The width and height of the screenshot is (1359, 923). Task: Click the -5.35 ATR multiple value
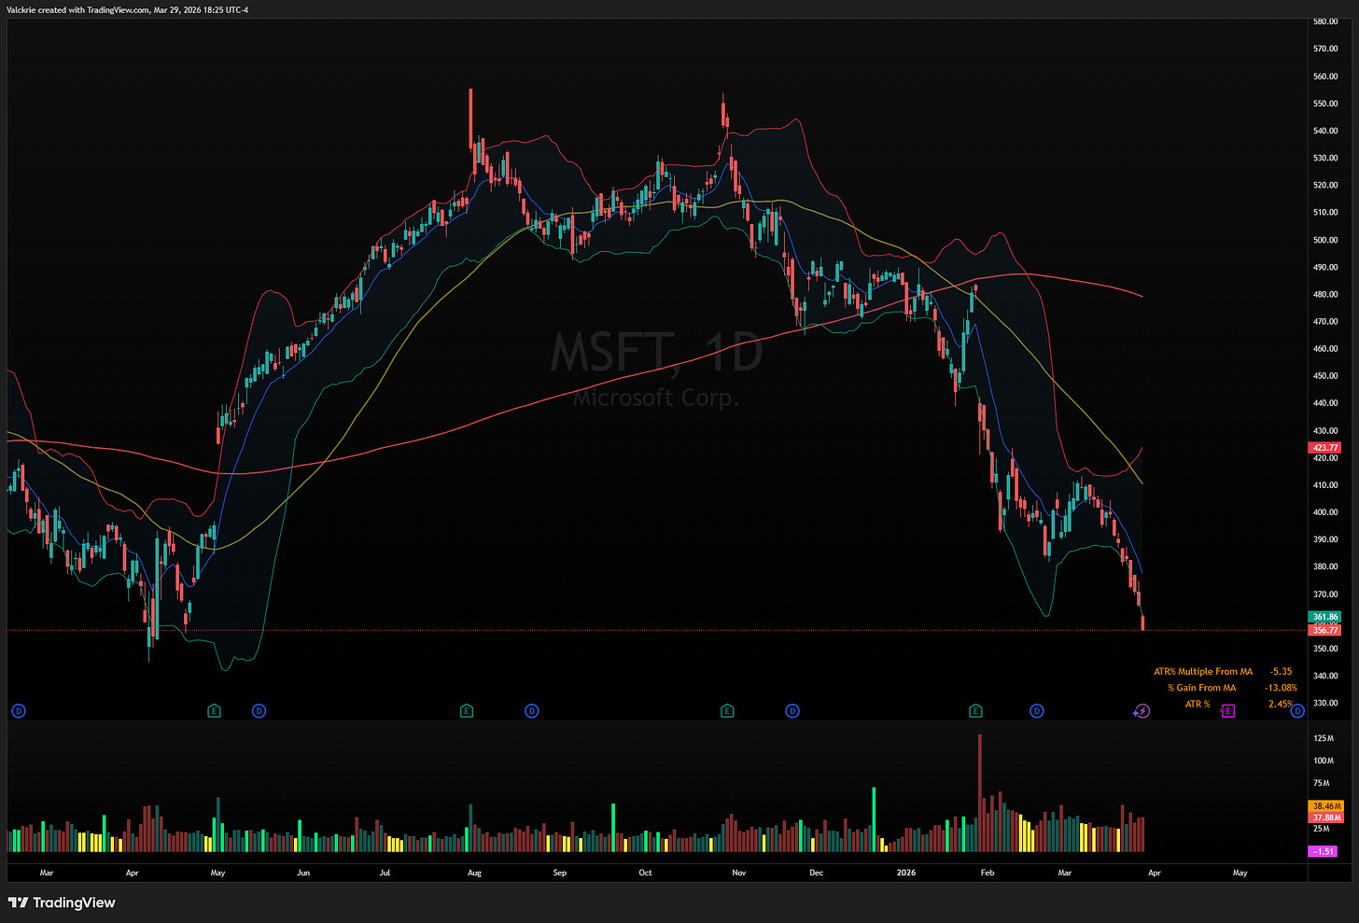coord(1281,671)
